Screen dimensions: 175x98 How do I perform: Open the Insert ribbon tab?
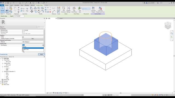tap(11, 5)
